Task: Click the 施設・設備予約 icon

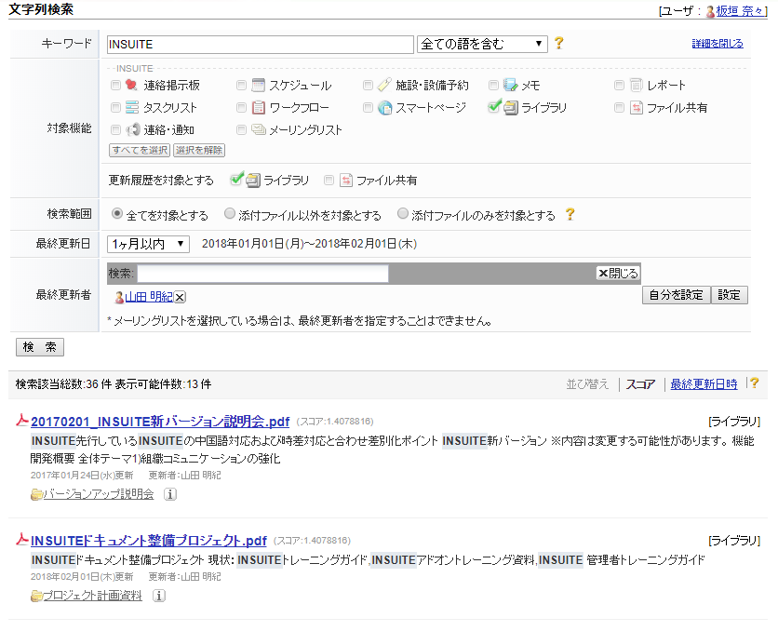Action: click(x=384, y=86)
